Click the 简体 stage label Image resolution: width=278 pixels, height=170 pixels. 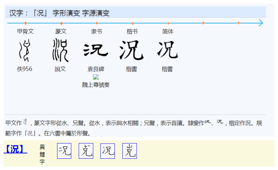168,31
